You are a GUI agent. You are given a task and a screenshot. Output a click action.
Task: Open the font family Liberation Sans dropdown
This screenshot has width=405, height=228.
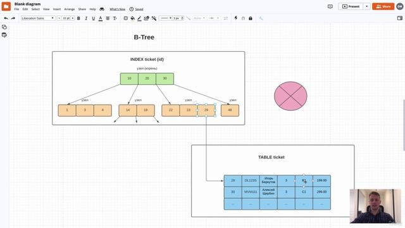38,18
